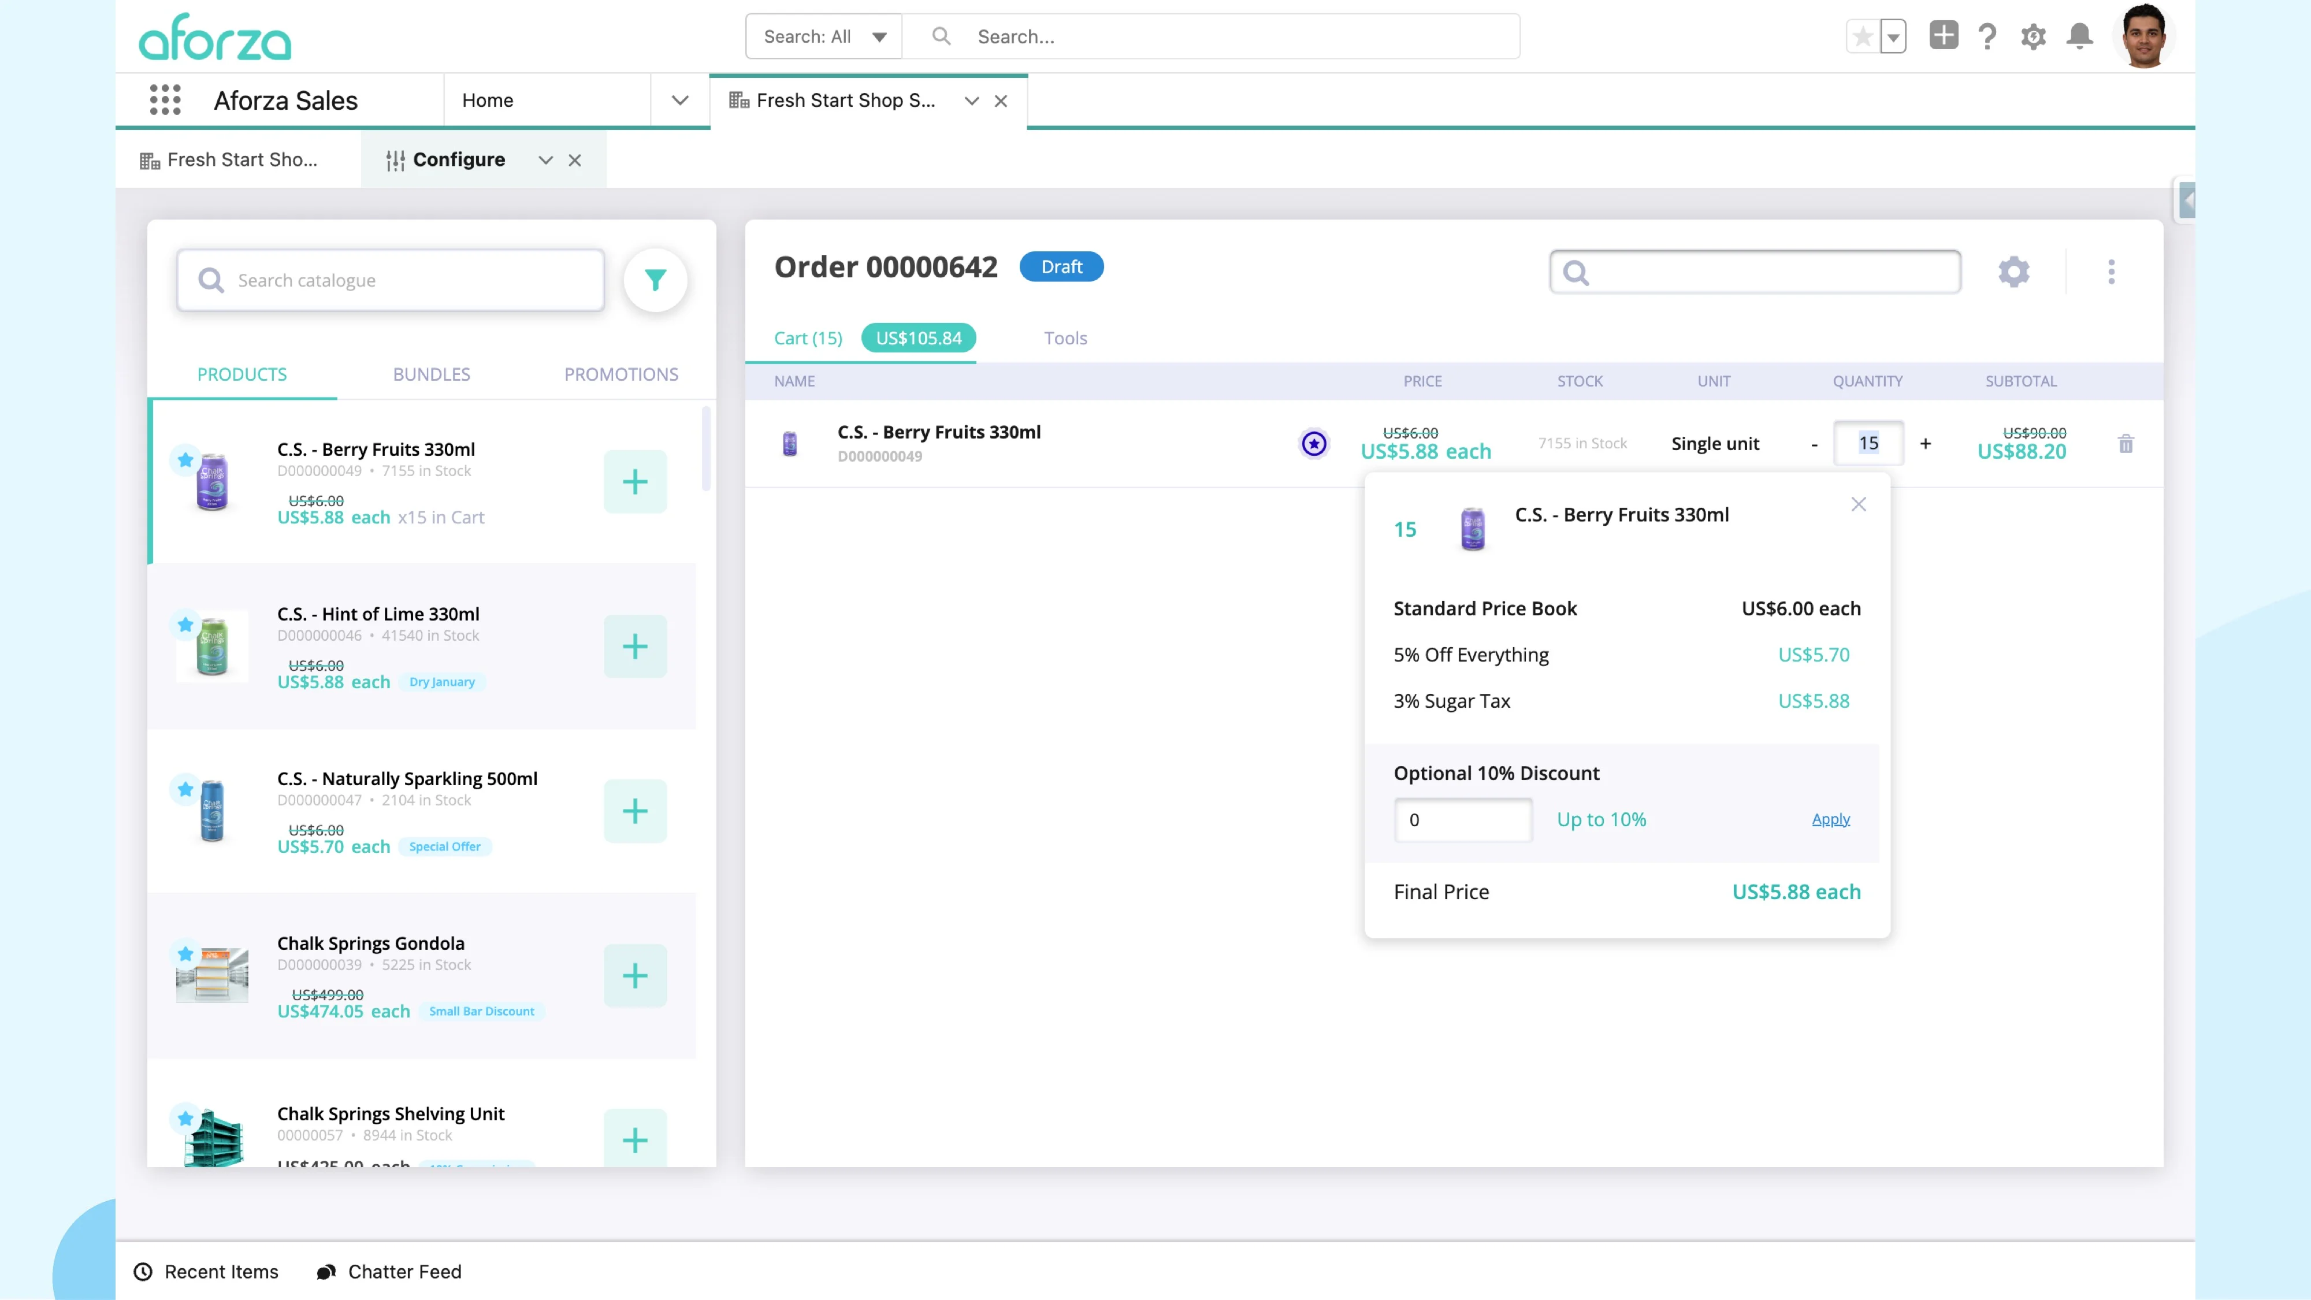Add C.S. - Naturally Sparkling 500ml to cart
The image size is (2311, 1300).
(x=635, y=811)
